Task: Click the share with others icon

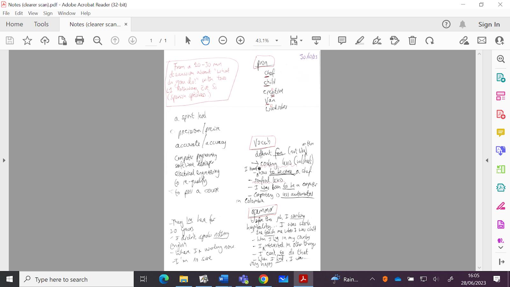Action: [499, 40]
